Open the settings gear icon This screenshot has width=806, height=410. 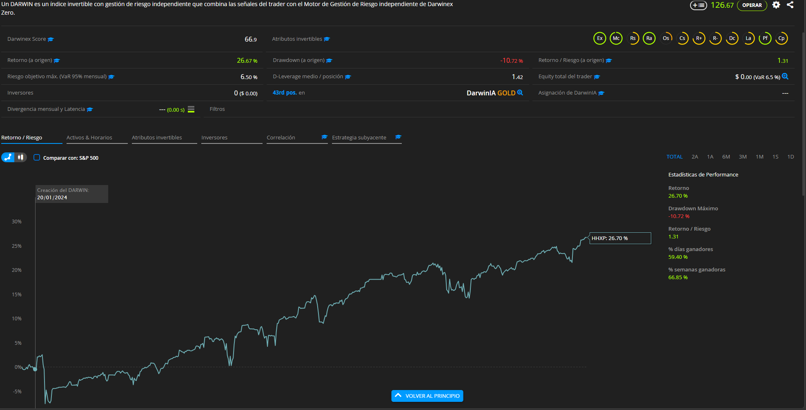click(776, 5)
